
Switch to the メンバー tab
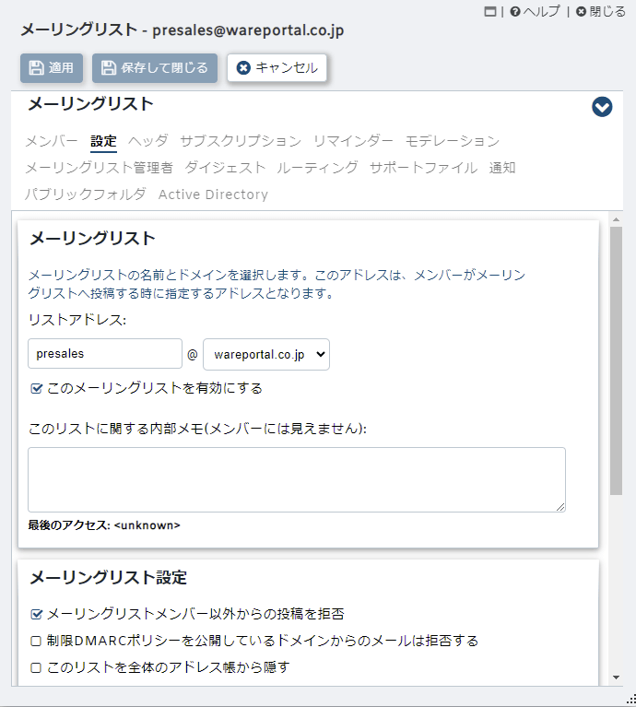[x=52, y=141]
